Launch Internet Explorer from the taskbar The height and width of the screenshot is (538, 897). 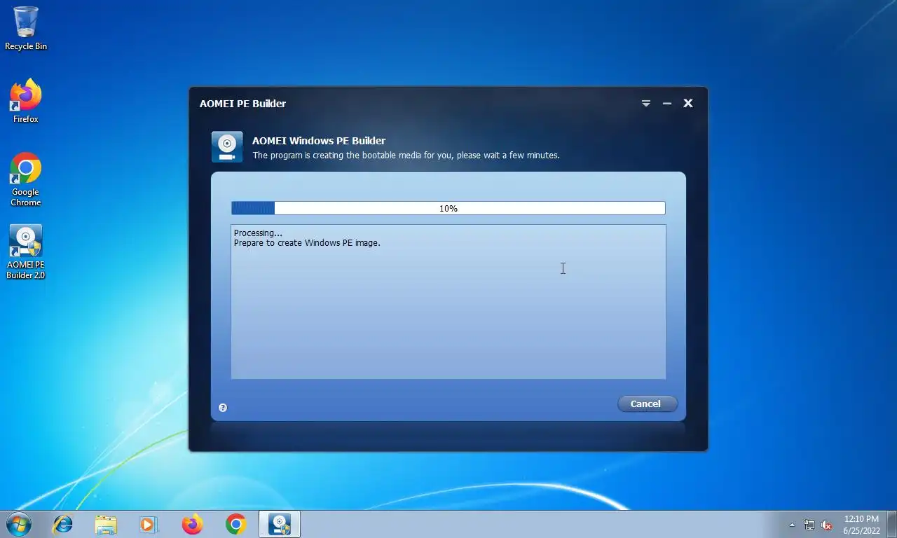click(63, 524)
